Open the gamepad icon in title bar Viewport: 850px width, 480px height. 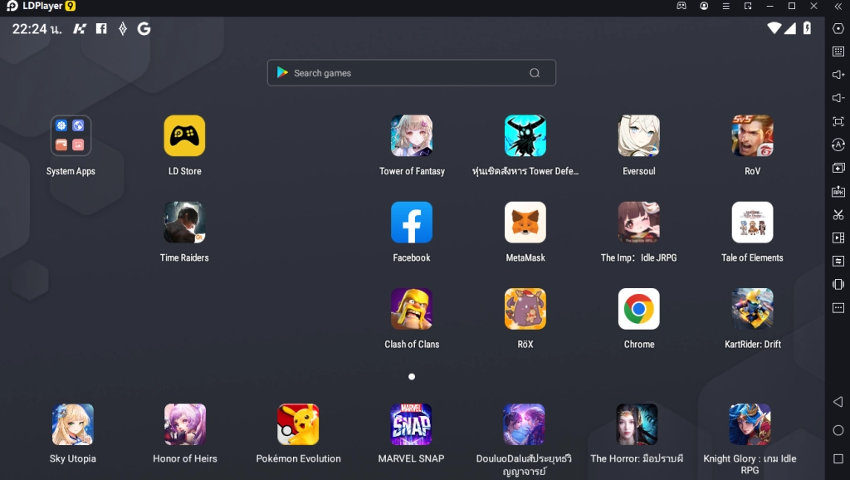pyautogui.click(x=681, y=6)
